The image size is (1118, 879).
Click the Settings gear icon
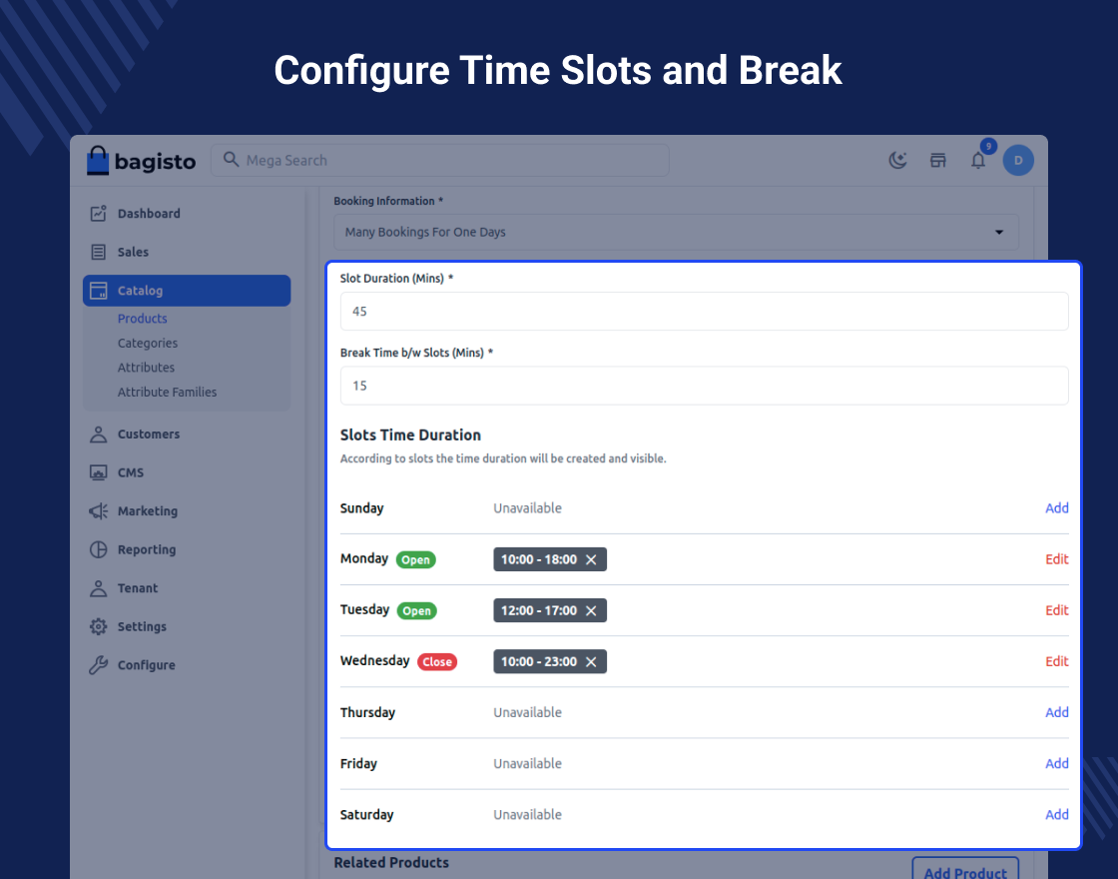point(99,626)
